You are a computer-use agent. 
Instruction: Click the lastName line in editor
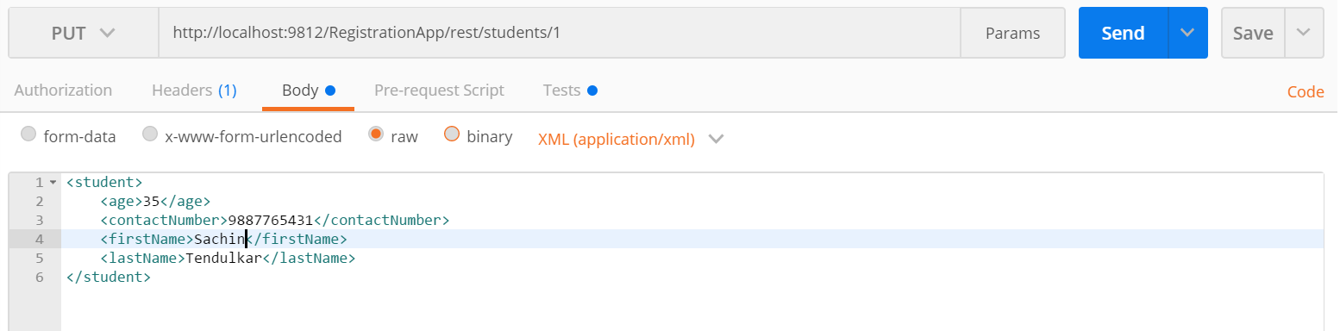pyautogui.click(x=692, y=258)
